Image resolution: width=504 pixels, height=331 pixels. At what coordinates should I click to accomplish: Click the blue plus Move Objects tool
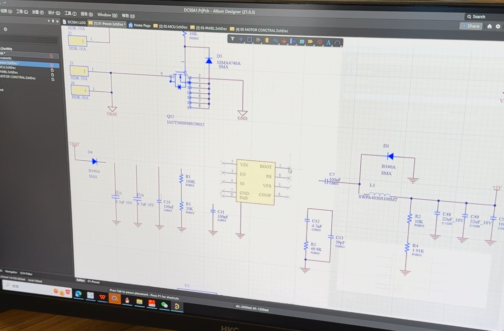pos(241,39)
